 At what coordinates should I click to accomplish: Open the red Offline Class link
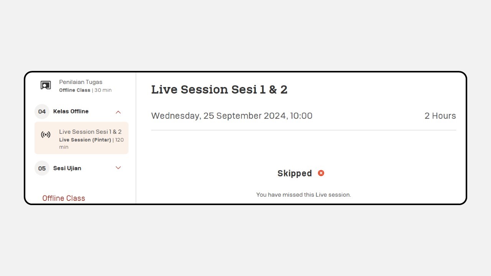64,198
